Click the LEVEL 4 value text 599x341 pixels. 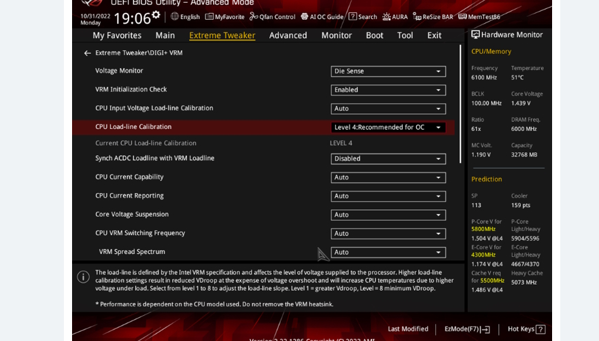click(x=341, y=143)
